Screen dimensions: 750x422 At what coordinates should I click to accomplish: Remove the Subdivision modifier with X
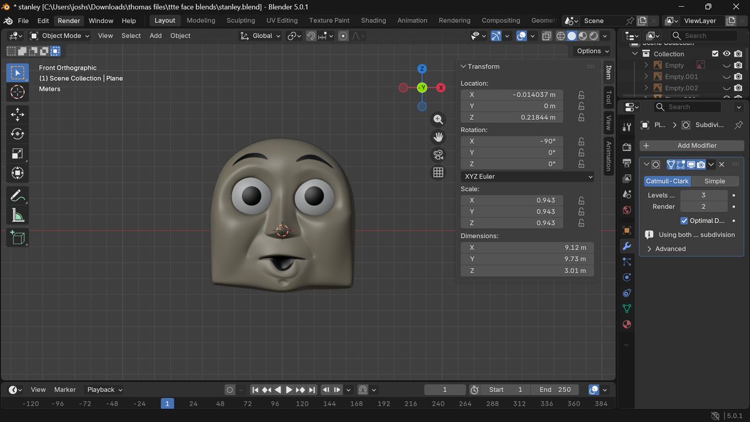pyautogui.click(x=721, y=164)
